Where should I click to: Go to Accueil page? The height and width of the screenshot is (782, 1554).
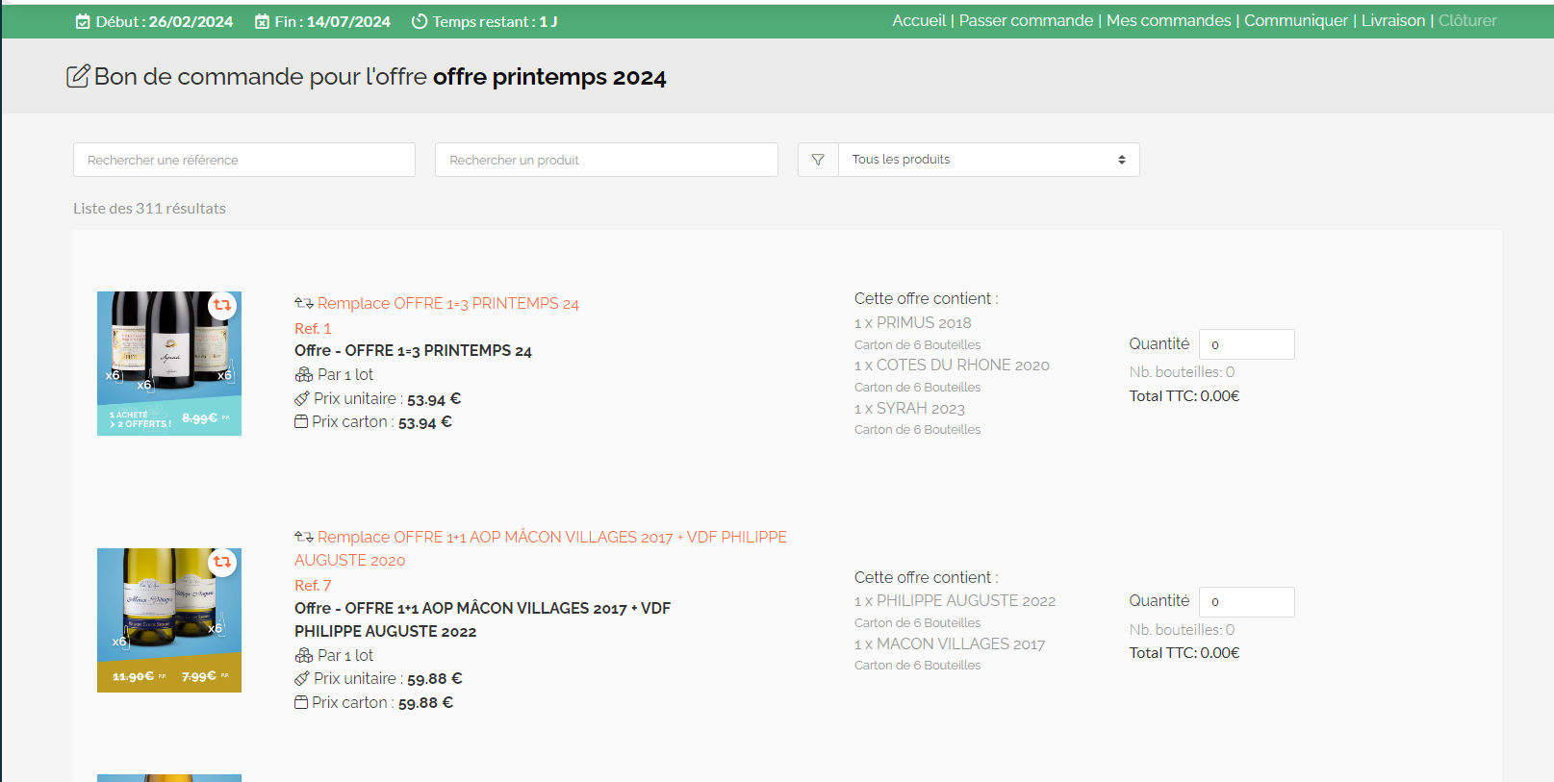tap(919, 21)
